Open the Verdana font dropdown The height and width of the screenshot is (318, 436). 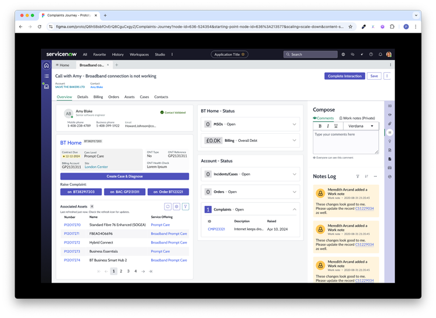tap(361, 126)
